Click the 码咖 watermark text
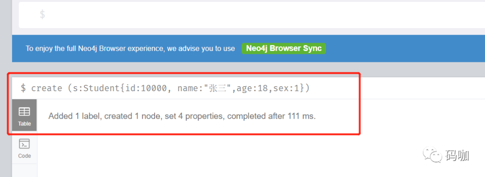 458,155
